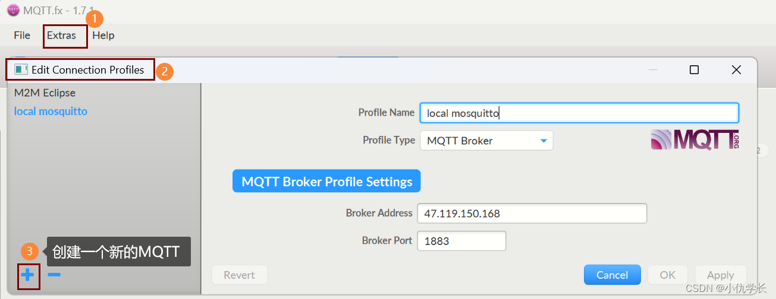Click the Revert button
This screenshot has height=299, width=776.
tap(239, 275)
